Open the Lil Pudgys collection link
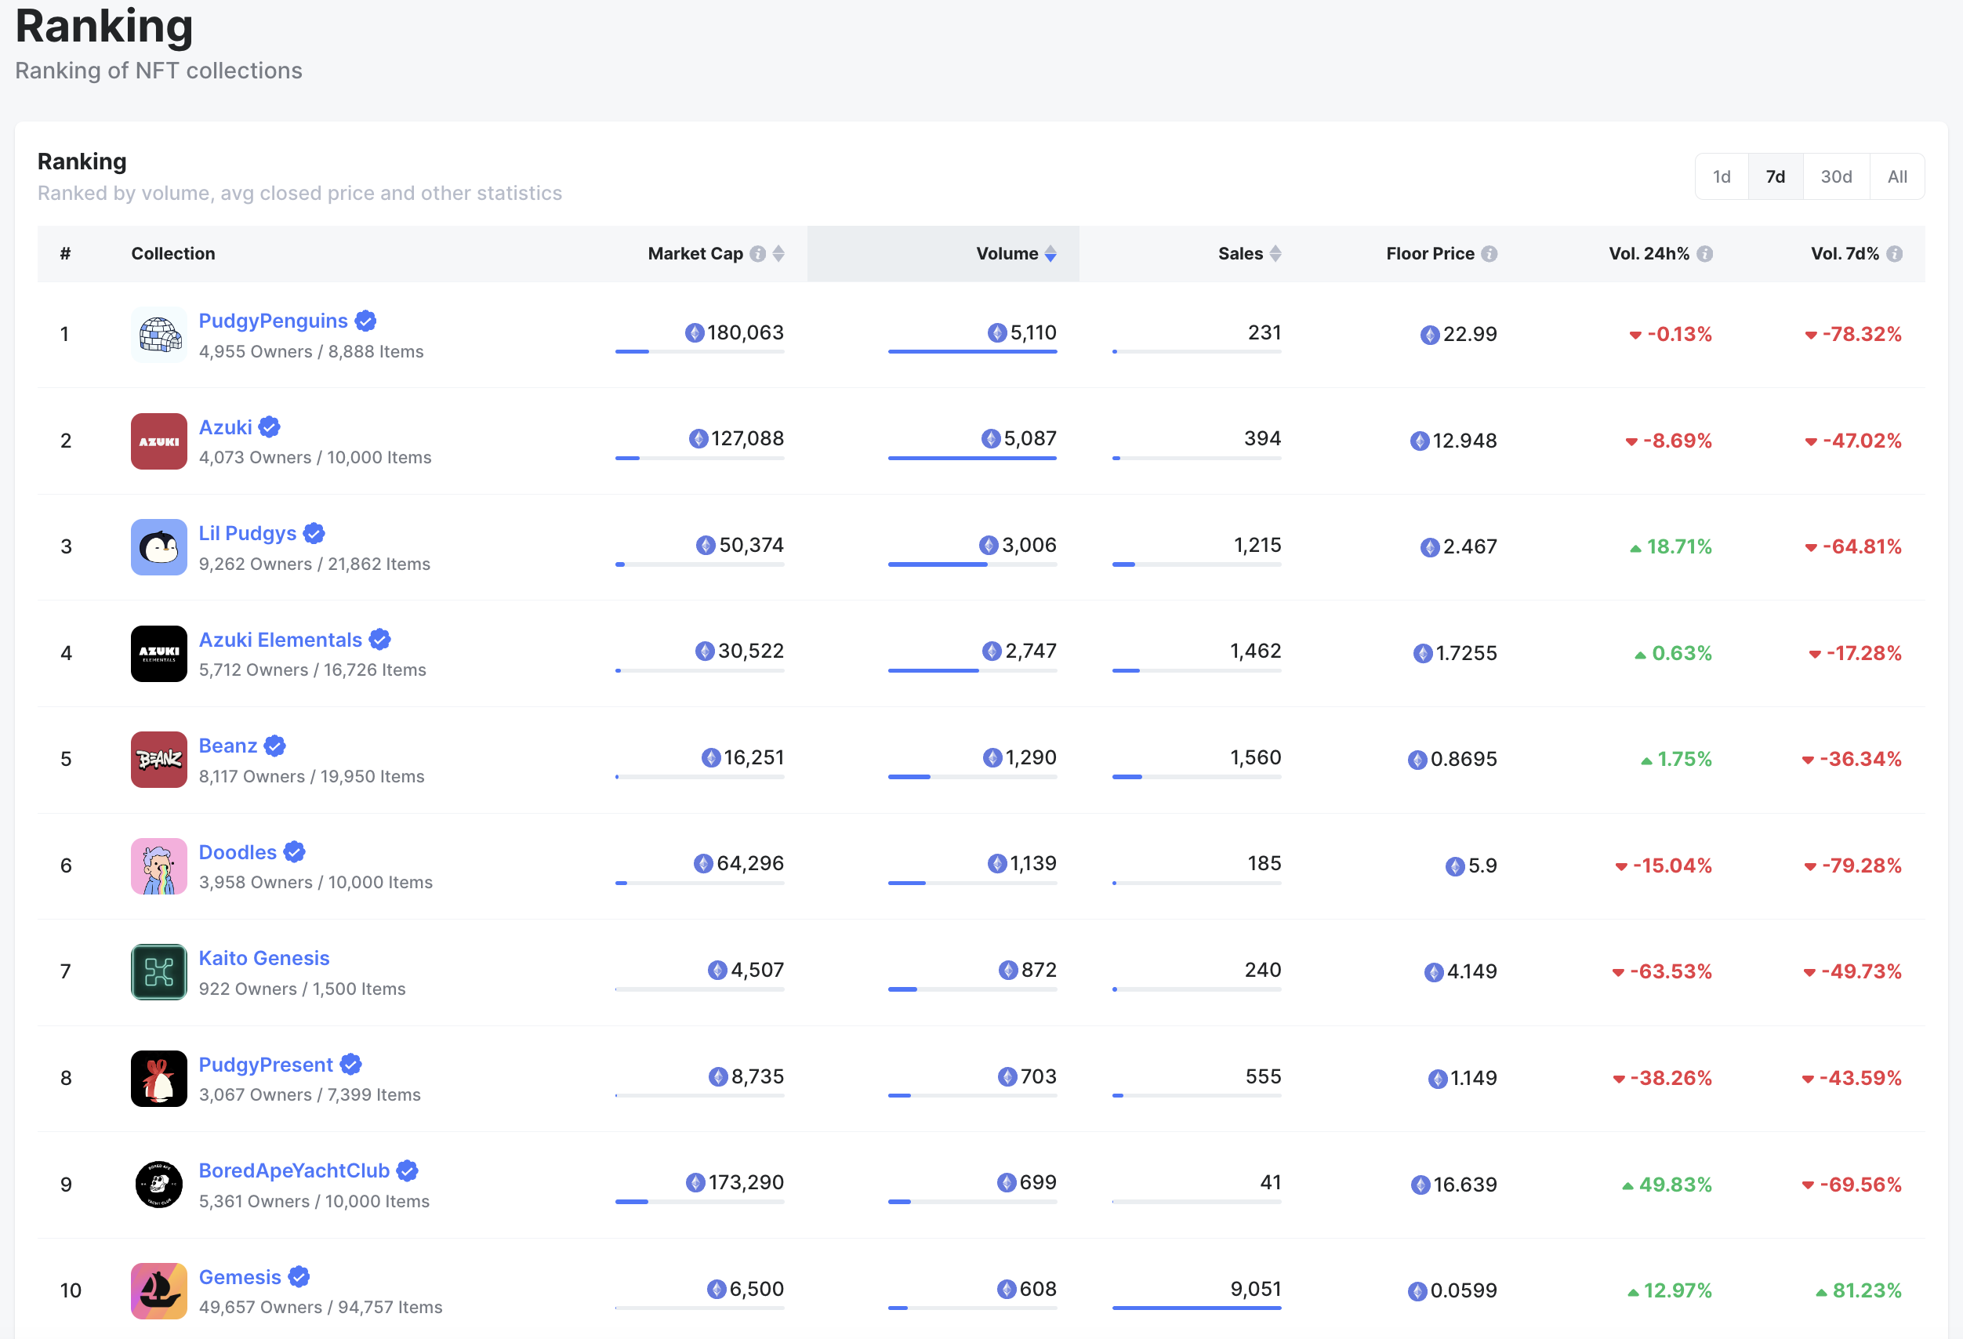Image resolution: width=1963 pixels, height=1339 pixels. (x=248, y=534)
